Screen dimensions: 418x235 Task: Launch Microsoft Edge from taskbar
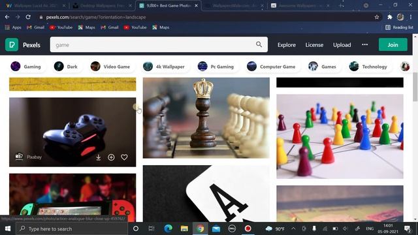(x=168, y=228)
